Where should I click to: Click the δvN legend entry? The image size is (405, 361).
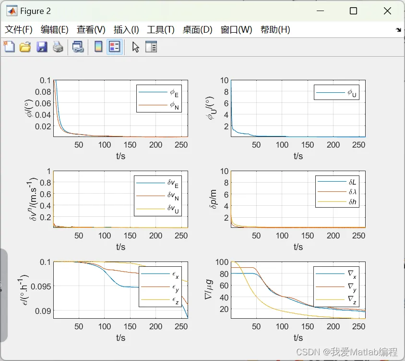click(157, 196)
